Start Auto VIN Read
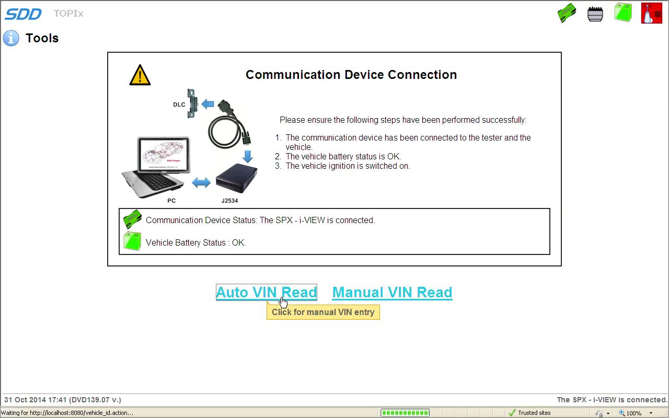Viewport: 669px width, 418px height. (x=266, y=292)
